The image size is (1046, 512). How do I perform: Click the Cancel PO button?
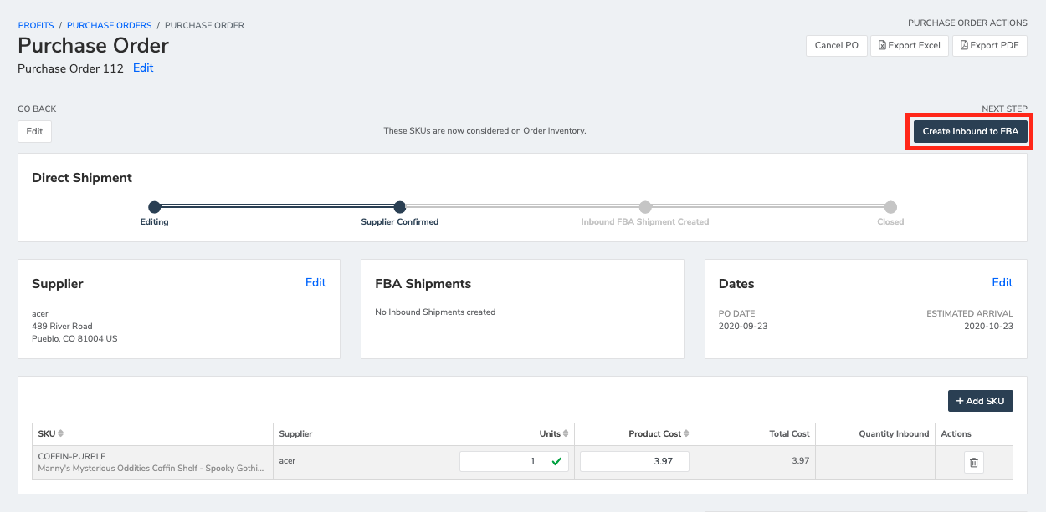[836, 45]
